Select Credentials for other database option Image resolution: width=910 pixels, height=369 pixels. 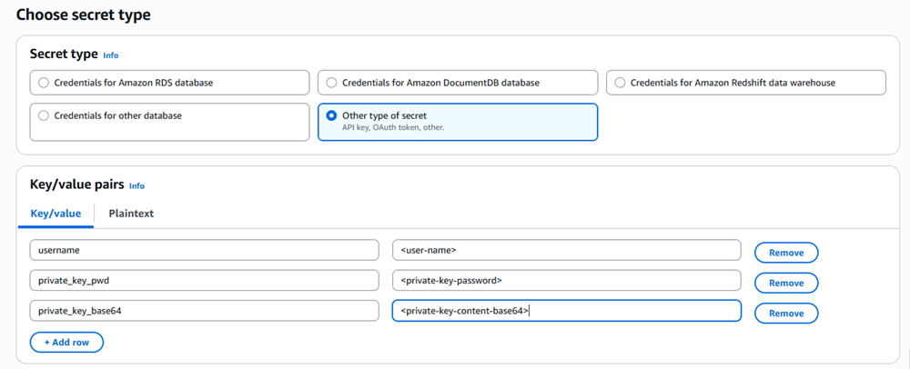coord(169,122)
